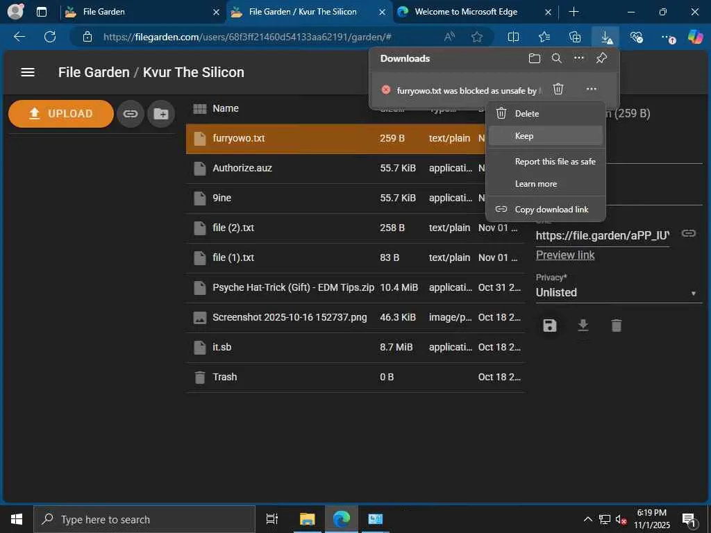Open Browser essentials heart icon

637,37
